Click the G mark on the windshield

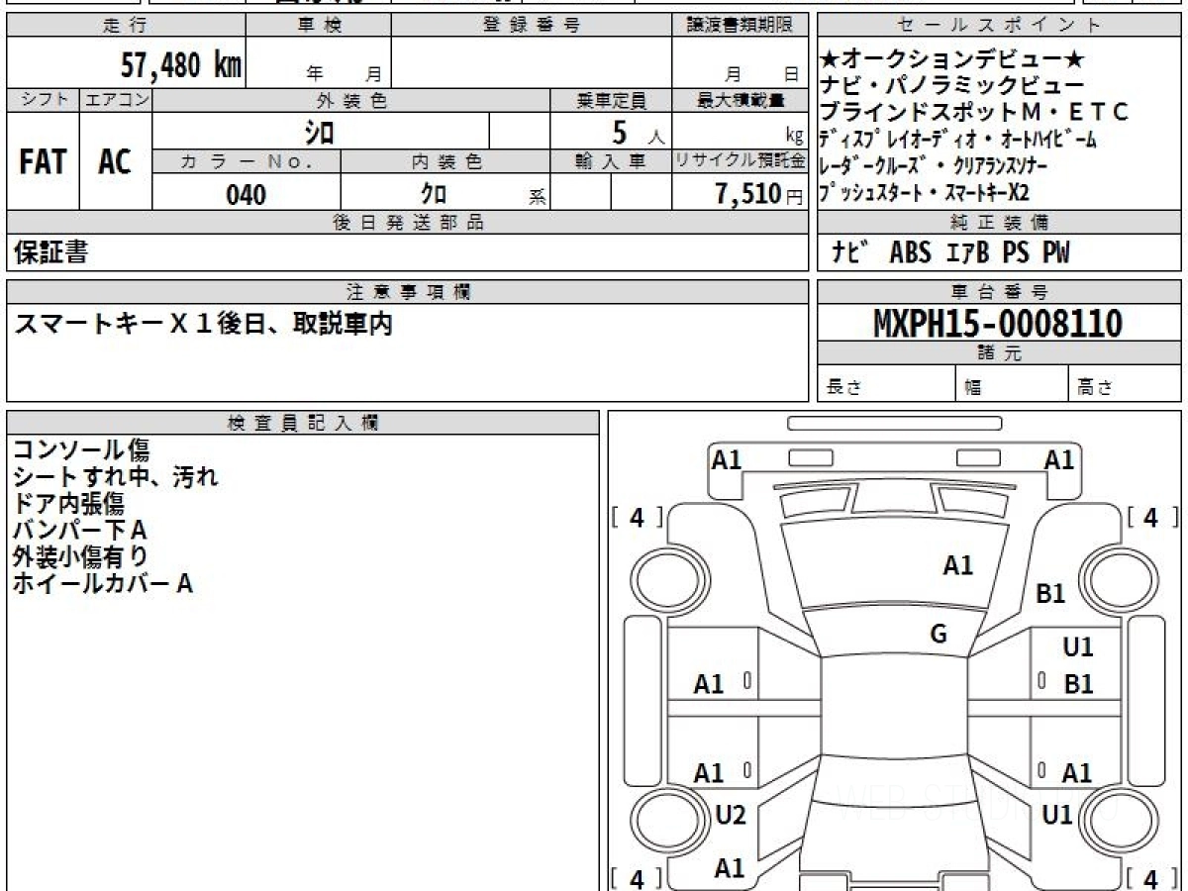pos(939,634)
